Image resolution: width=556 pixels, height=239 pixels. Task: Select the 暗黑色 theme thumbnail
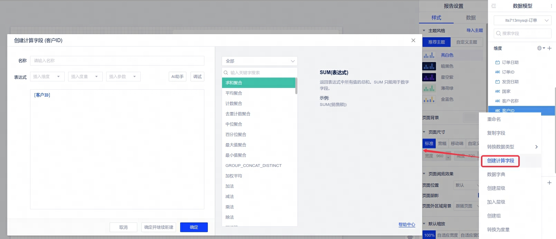pyautogui.click(x=429, y=66)
